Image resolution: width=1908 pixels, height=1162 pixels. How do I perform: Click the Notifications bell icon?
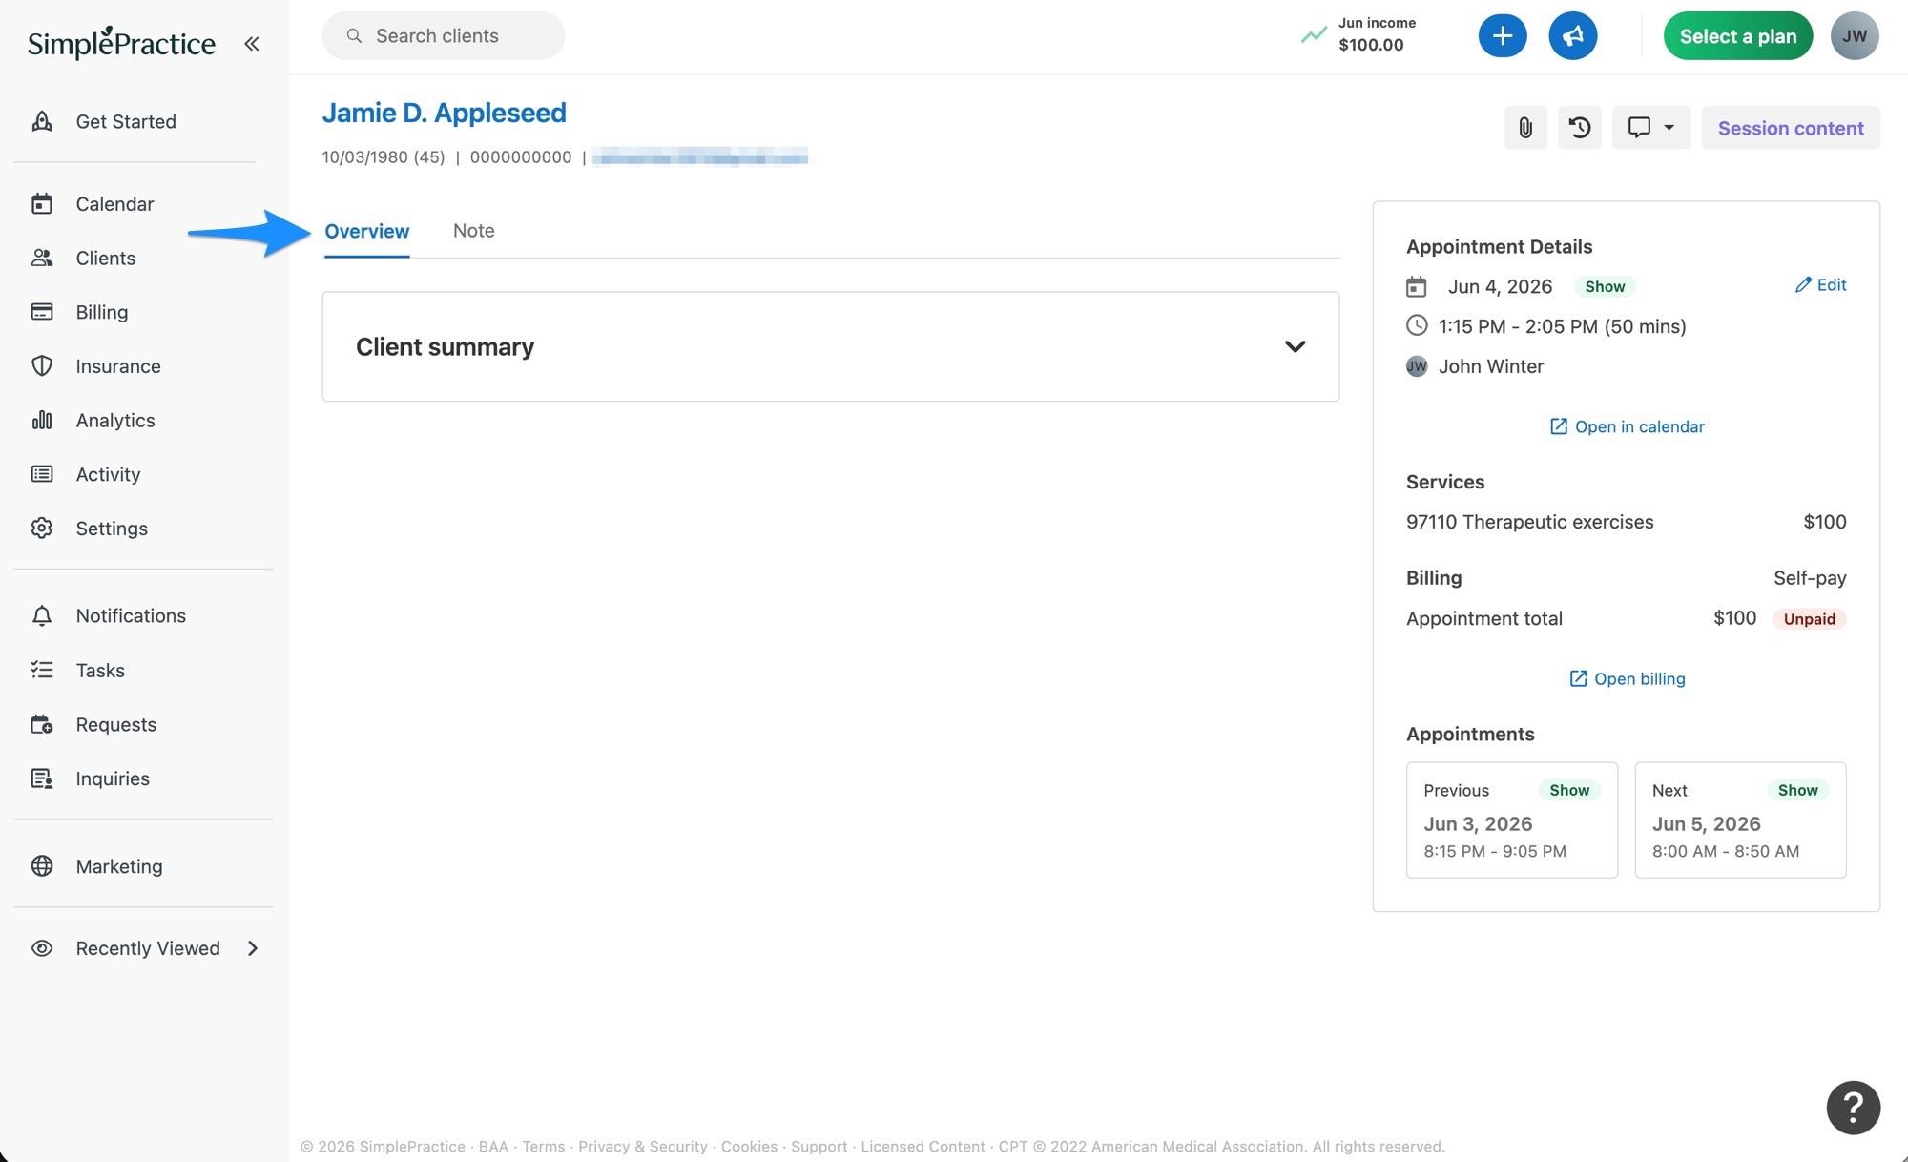coord(42,615)
